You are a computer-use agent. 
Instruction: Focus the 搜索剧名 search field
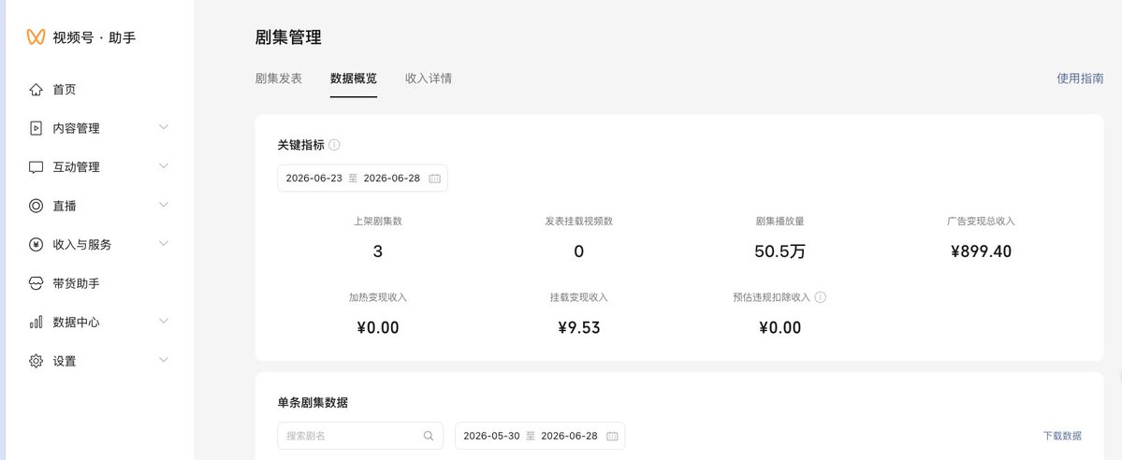(360, 436)
